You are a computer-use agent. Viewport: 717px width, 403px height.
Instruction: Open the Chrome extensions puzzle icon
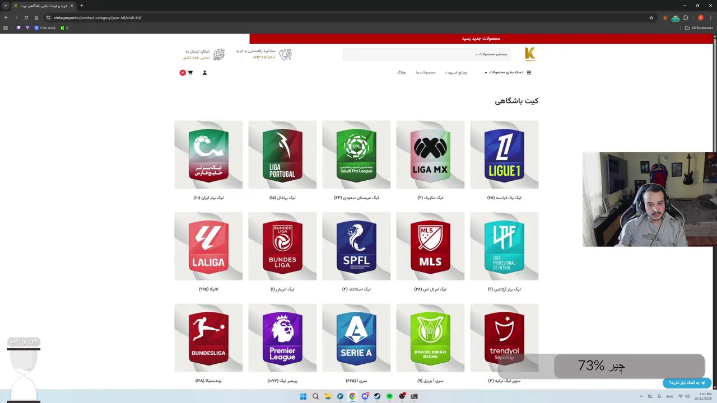pos(686,17)
